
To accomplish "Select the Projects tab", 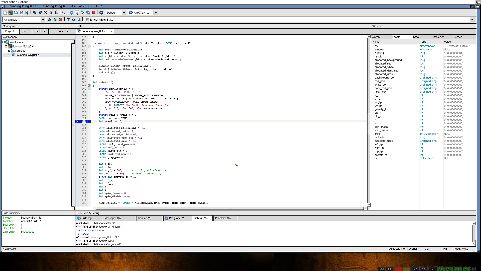I will pos(10,31).
